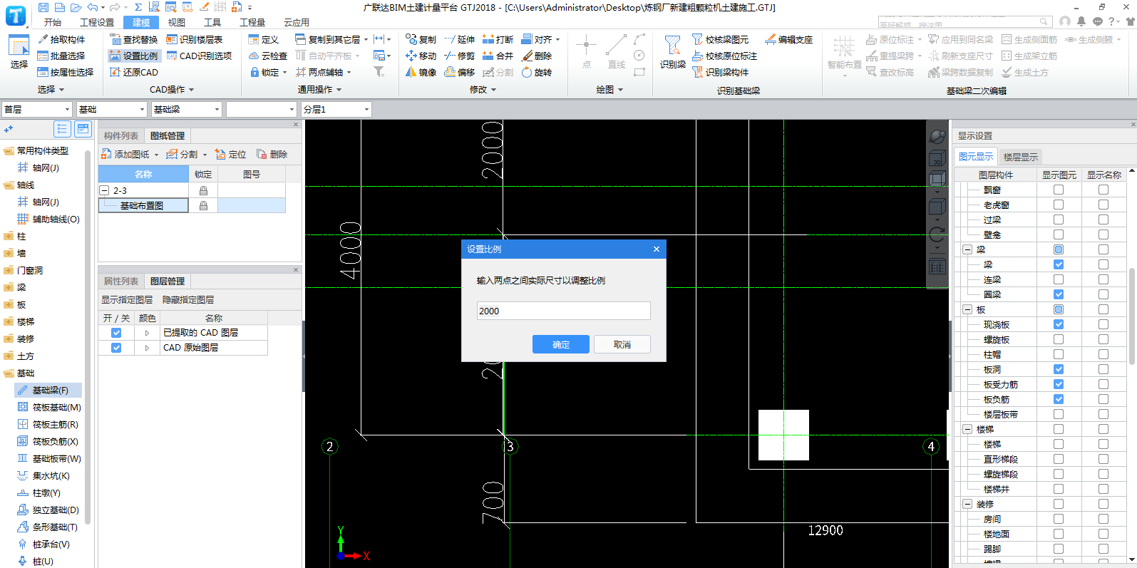1137x568 pixels.
Task: Click the 删除 delete tool in ribbon
Action: pyautogui.click(x=537, y=56)
